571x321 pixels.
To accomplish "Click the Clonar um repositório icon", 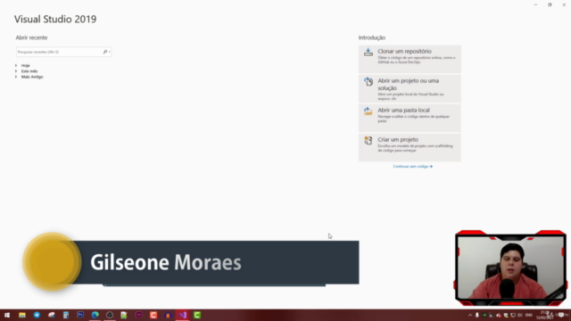I will (x=368, y=52).
